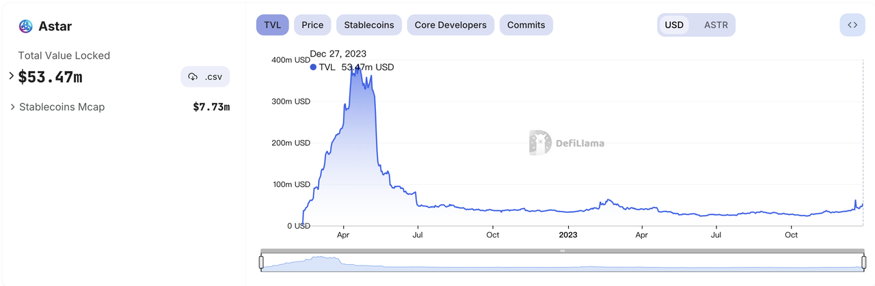Click the 100m USD axis label
Screen dimensions: 875x286
point(291,184)
